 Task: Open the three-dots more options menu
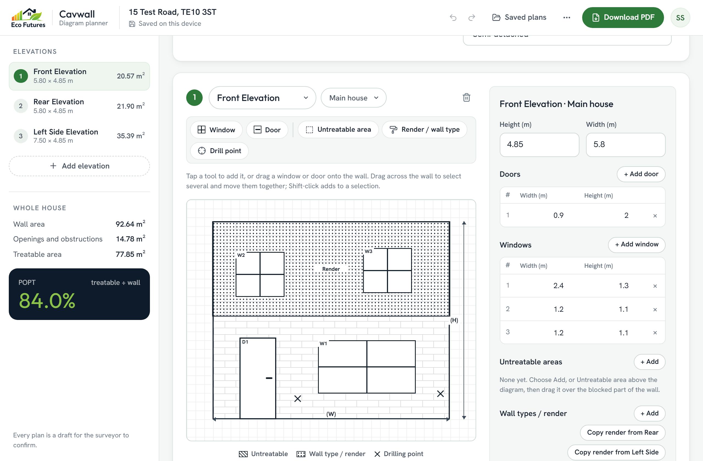567,17
